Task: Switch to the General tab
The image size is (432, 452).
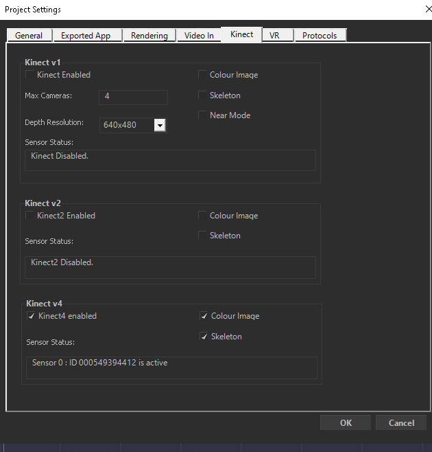Action: (x=29, y=36)
